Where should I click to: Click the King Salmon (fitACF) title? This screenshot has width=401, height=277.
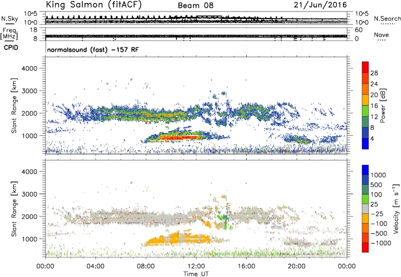pyautogui.click(x=94, y=5)
